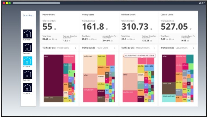Click stream... block in Medium Users treemap
208x117 pixels.
coord(141,77)
